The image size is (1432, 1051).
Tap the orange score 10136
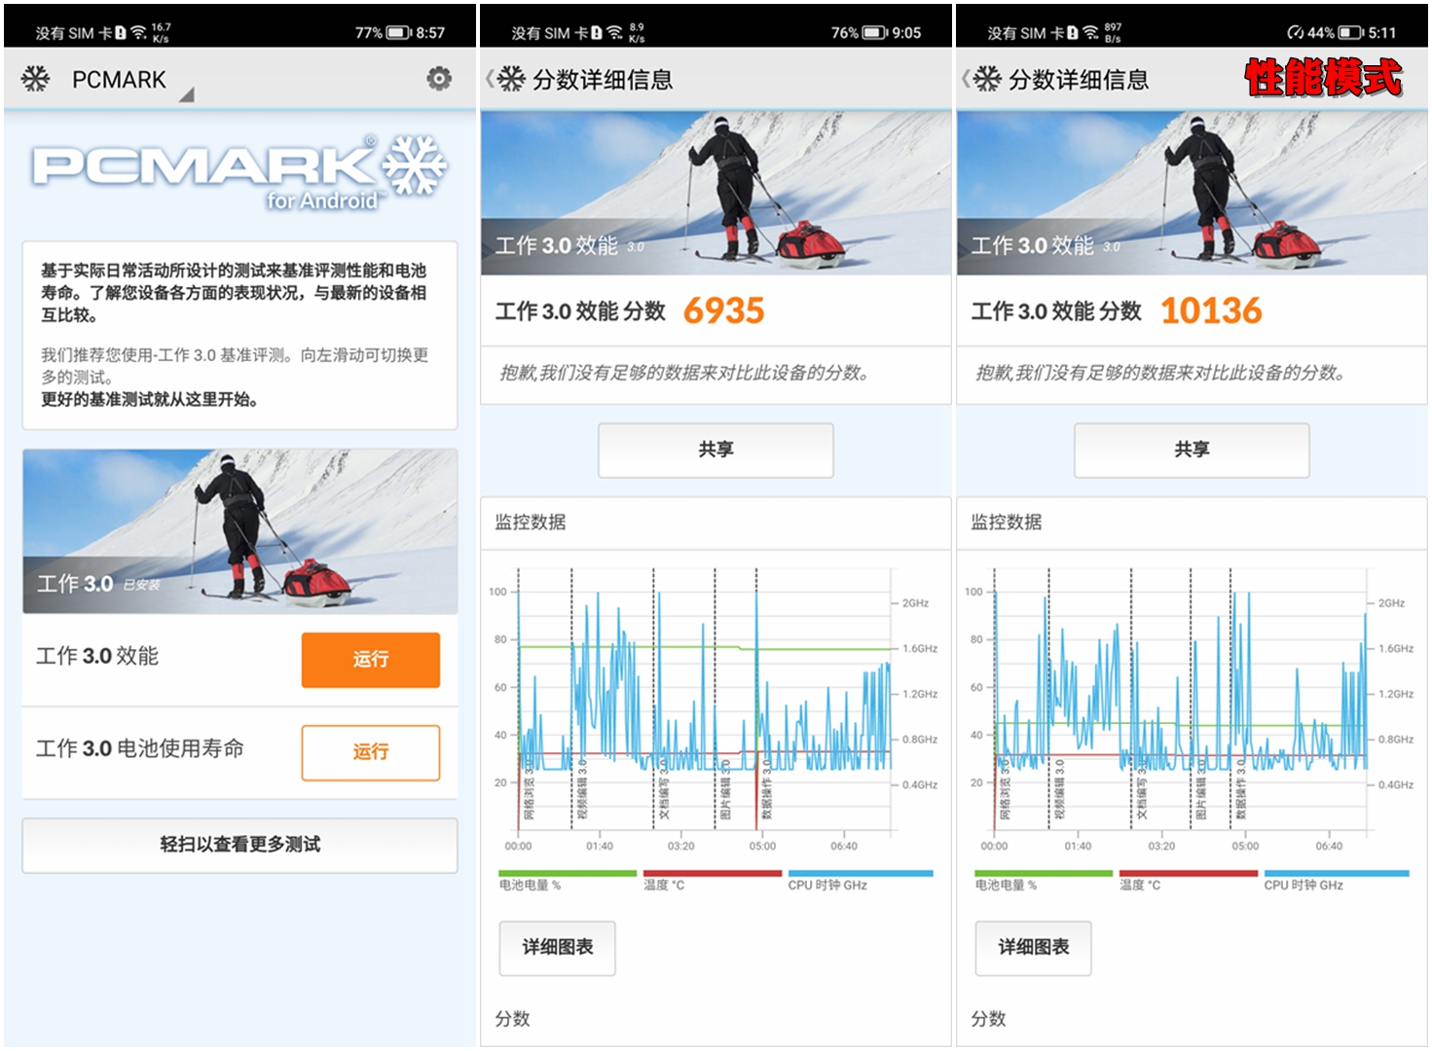1211,310
